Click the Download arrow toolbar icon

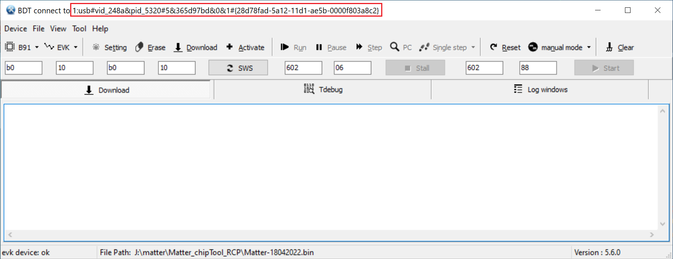tap(178, 47)
